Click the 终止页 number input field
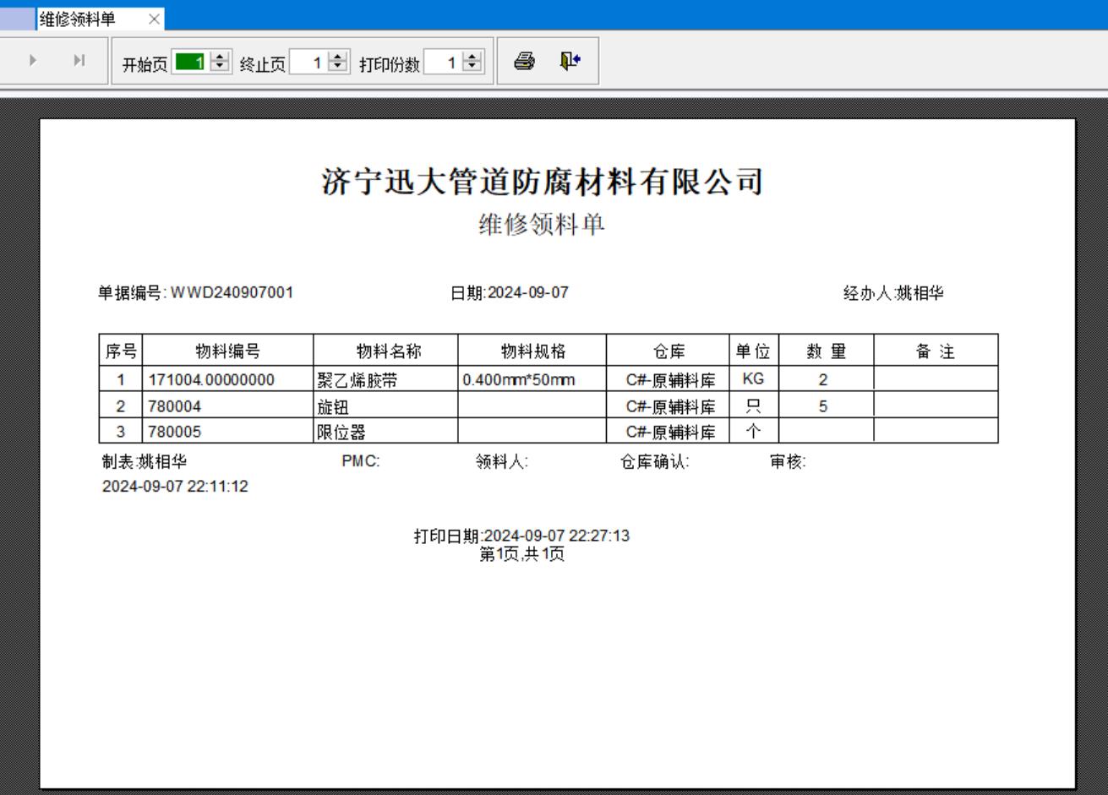This screenshot has width=1108, height=795. (308, 63)
